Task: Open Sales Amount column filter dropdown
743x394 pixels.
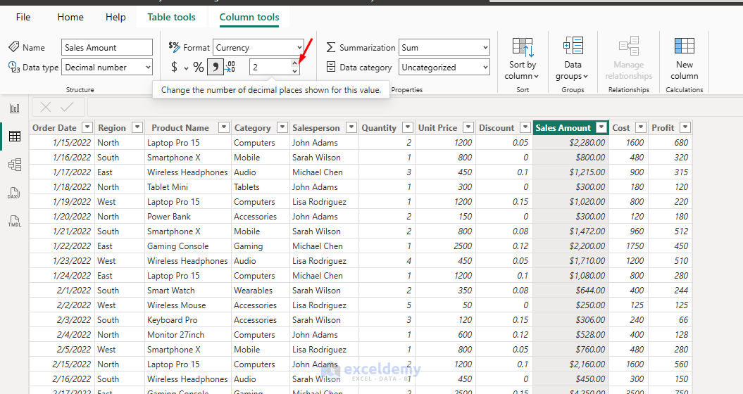Action: click(601, 127)
